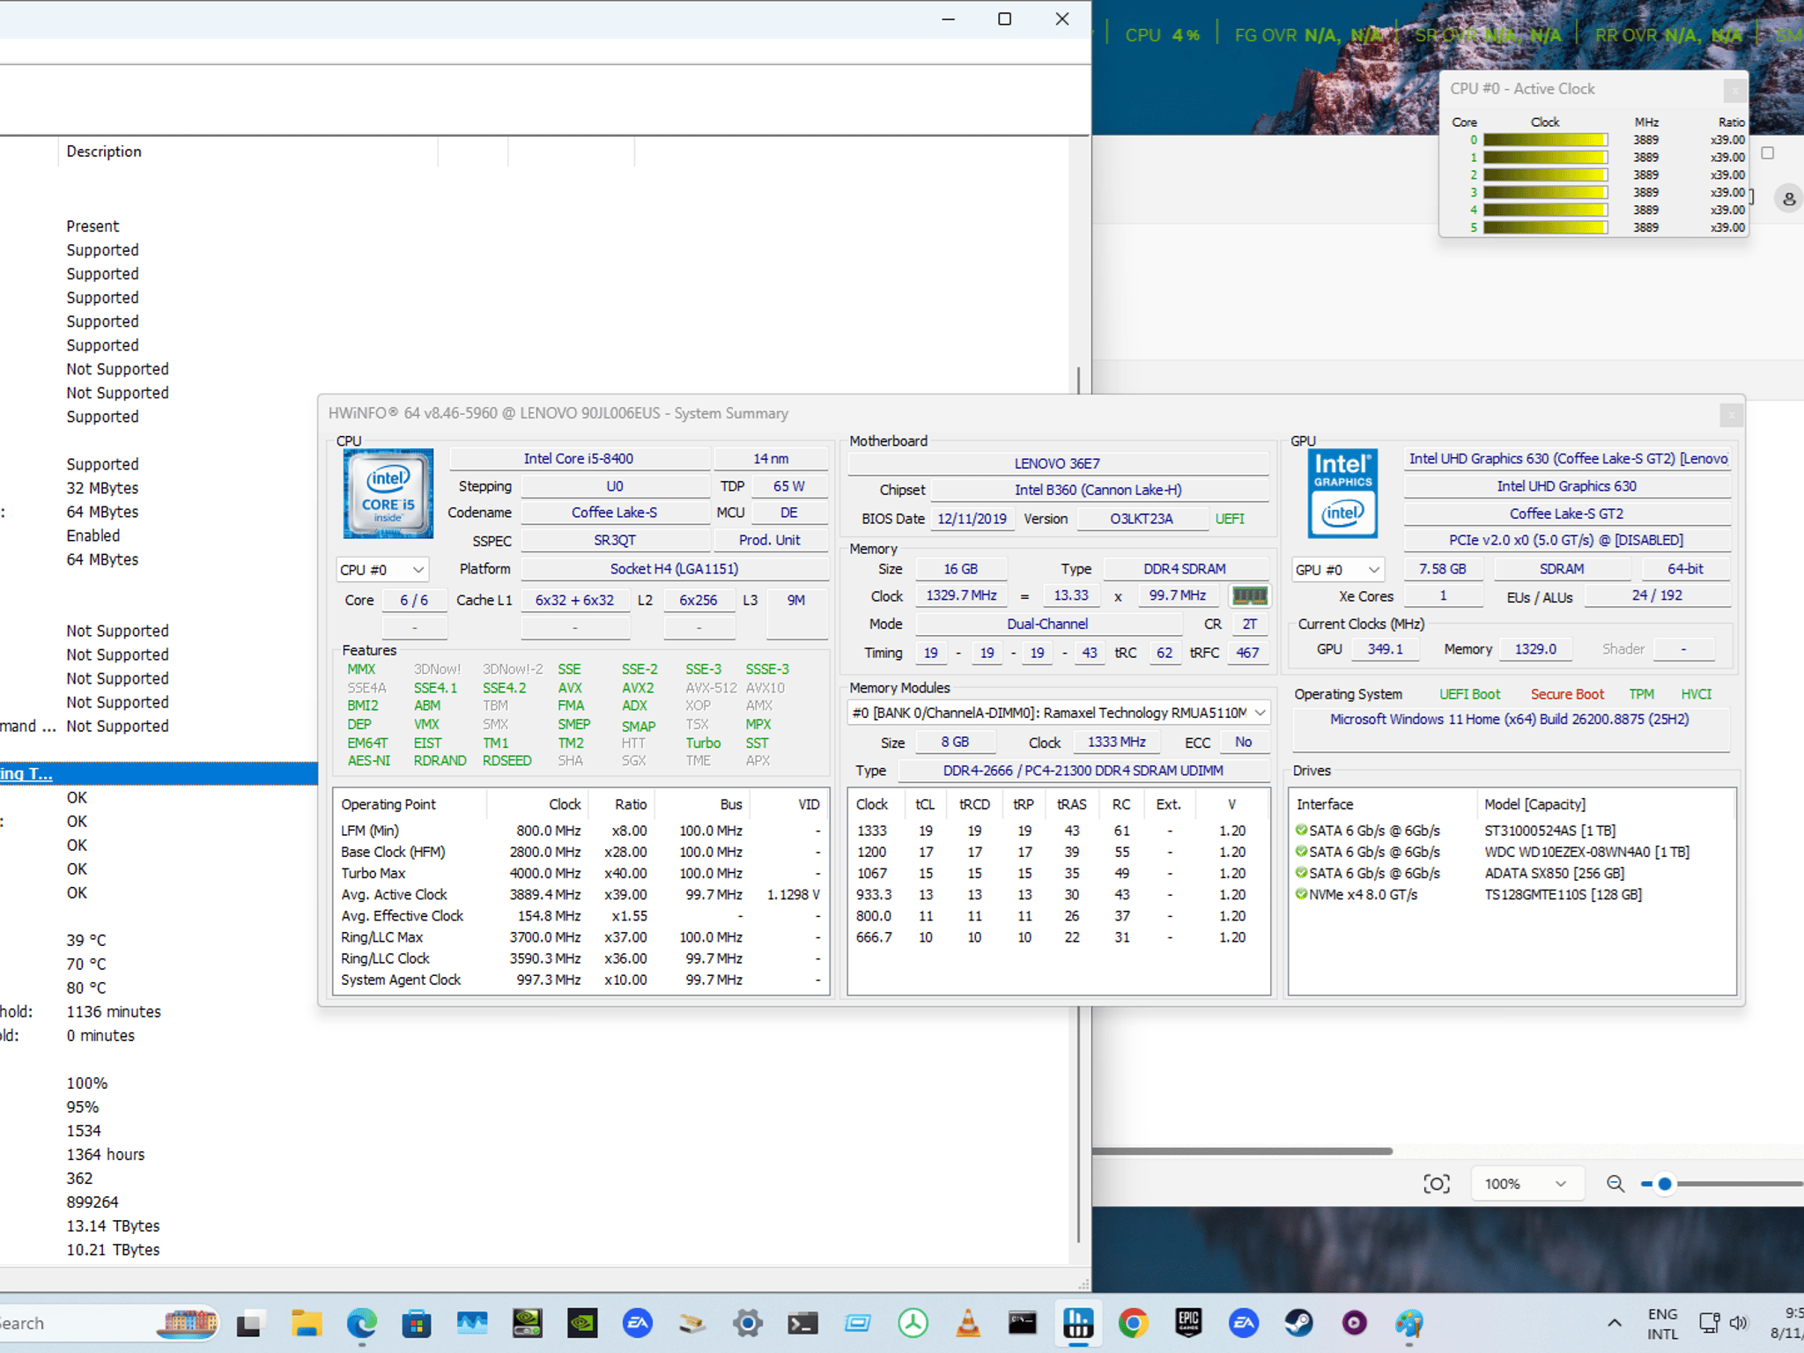
Task: Click the Intel B360 chipset value
Action: pos(1098,490)
